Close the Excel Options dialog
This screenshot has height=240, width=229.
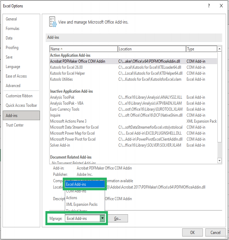(x=221, y=6)
